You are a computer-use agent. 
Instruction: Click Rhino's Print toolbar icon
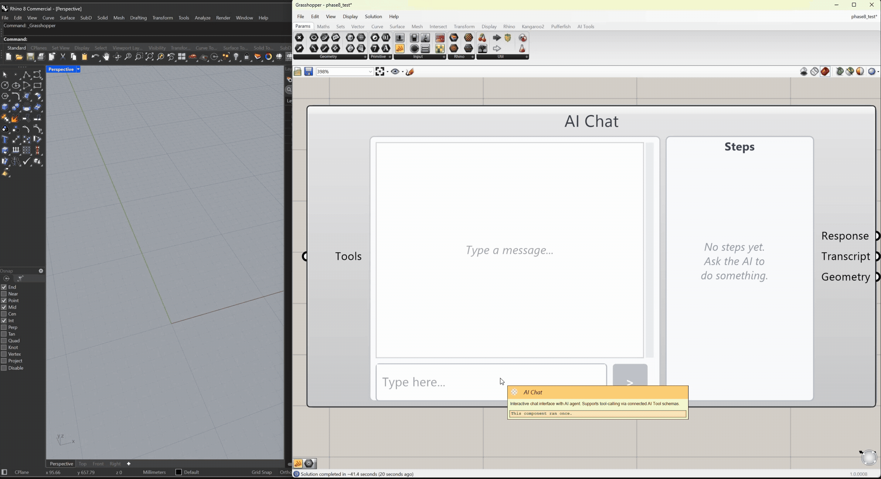pyautogui.click(x=41, y=57)
